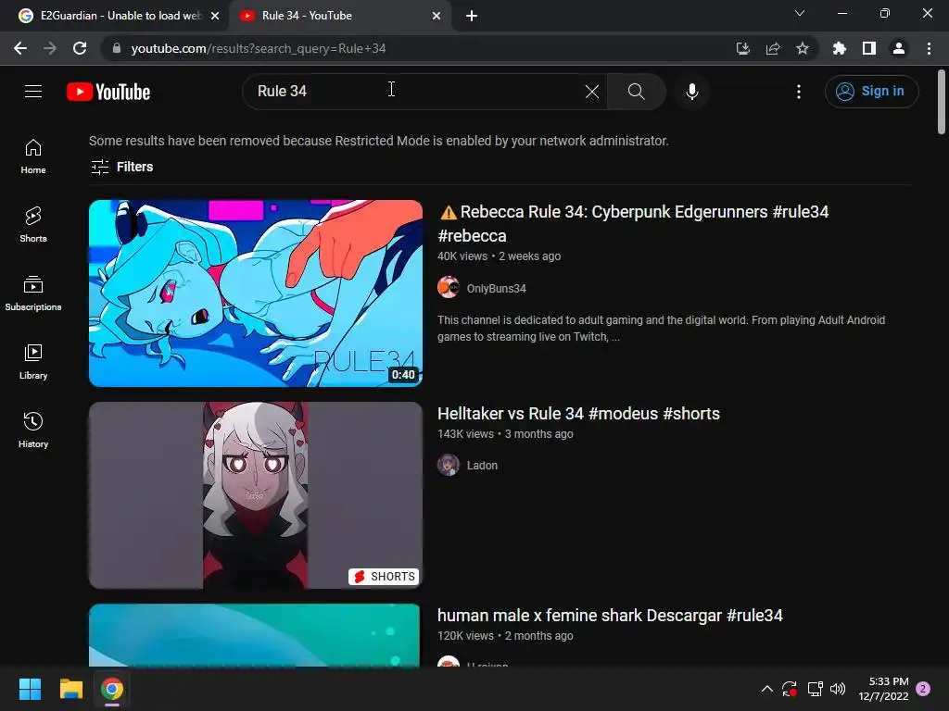
Task: Go back with the browser back arrow
Action: tap(20, 48)
